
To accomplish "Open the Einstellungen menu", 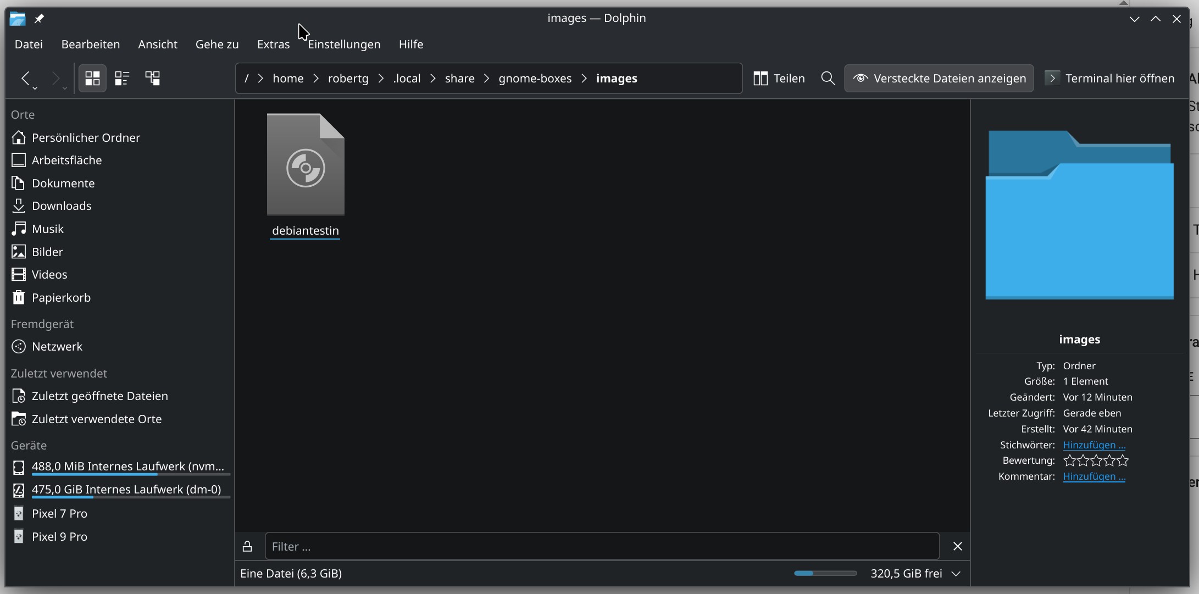I will click(x=344, y=44).
